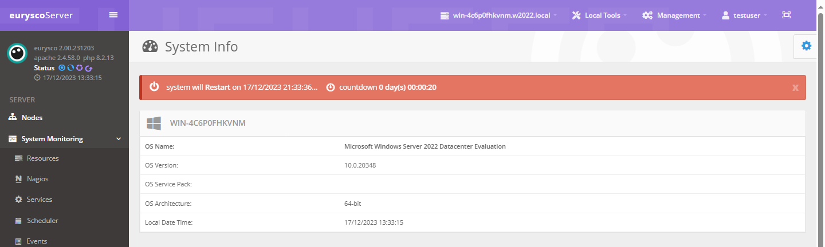825x247 pixels.
Task: Click the power icon in restart alert
Action: click(154, 87)
